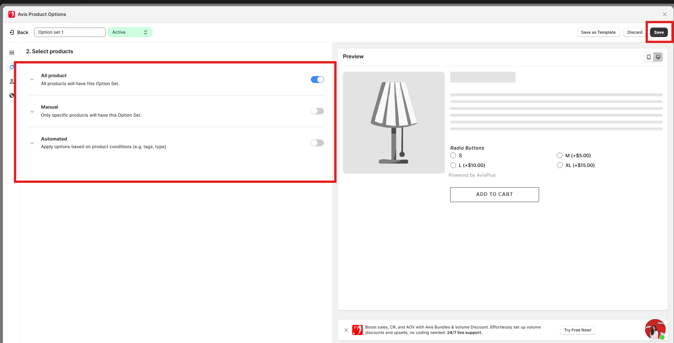Viewport: 674px width, 343px height.
Task: Open the live support chat avatar
Action: (x=655, y=329)
